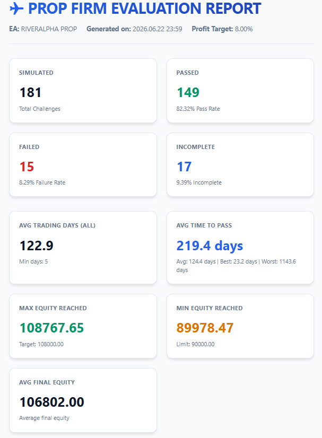The width and height of the screenshot is (322, 438).
Task: Select the Avg Trading Days 122.9 value
Action: pos(36,246)
